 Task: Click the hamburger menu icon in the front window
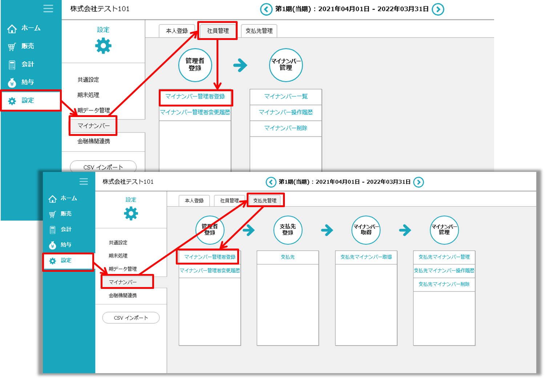(x=84, y=181)
